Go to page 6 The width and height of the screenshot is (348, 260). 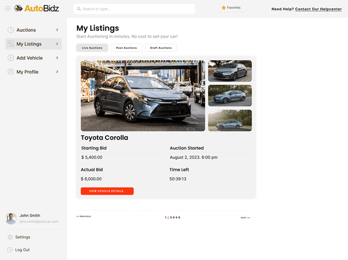[x=179, y=218]
